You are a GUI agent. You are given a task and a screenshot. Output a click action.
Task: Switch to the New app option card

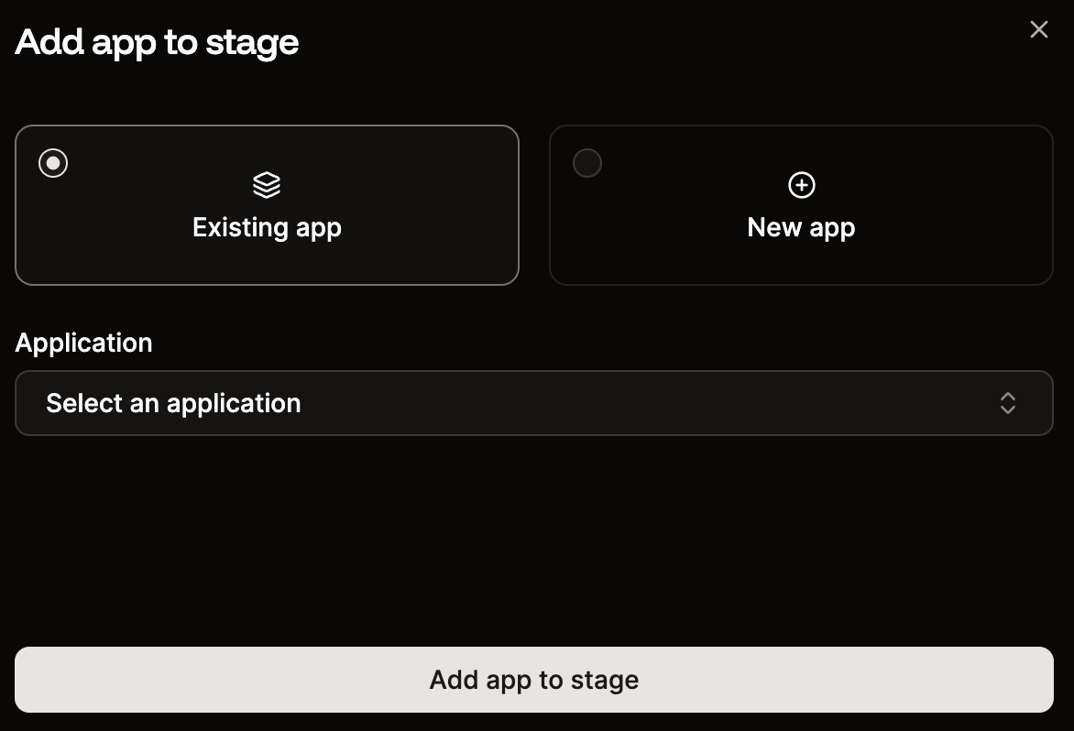click(801, 205)
